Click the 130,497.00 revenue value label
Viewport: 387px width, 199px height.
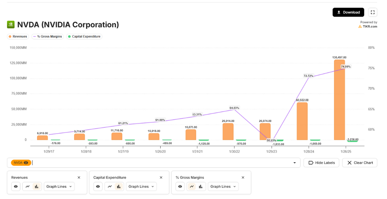pos(339,57)
